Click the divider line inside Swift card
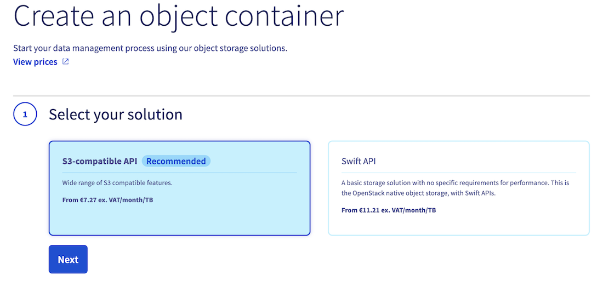This screenshot has height=281, width=603. [x=458, y=173]
